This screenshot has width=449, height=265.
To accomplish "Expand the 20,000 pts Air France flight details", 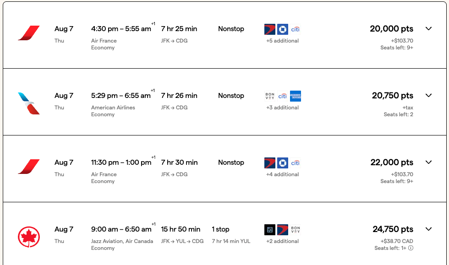I will [x=428, y=28].
